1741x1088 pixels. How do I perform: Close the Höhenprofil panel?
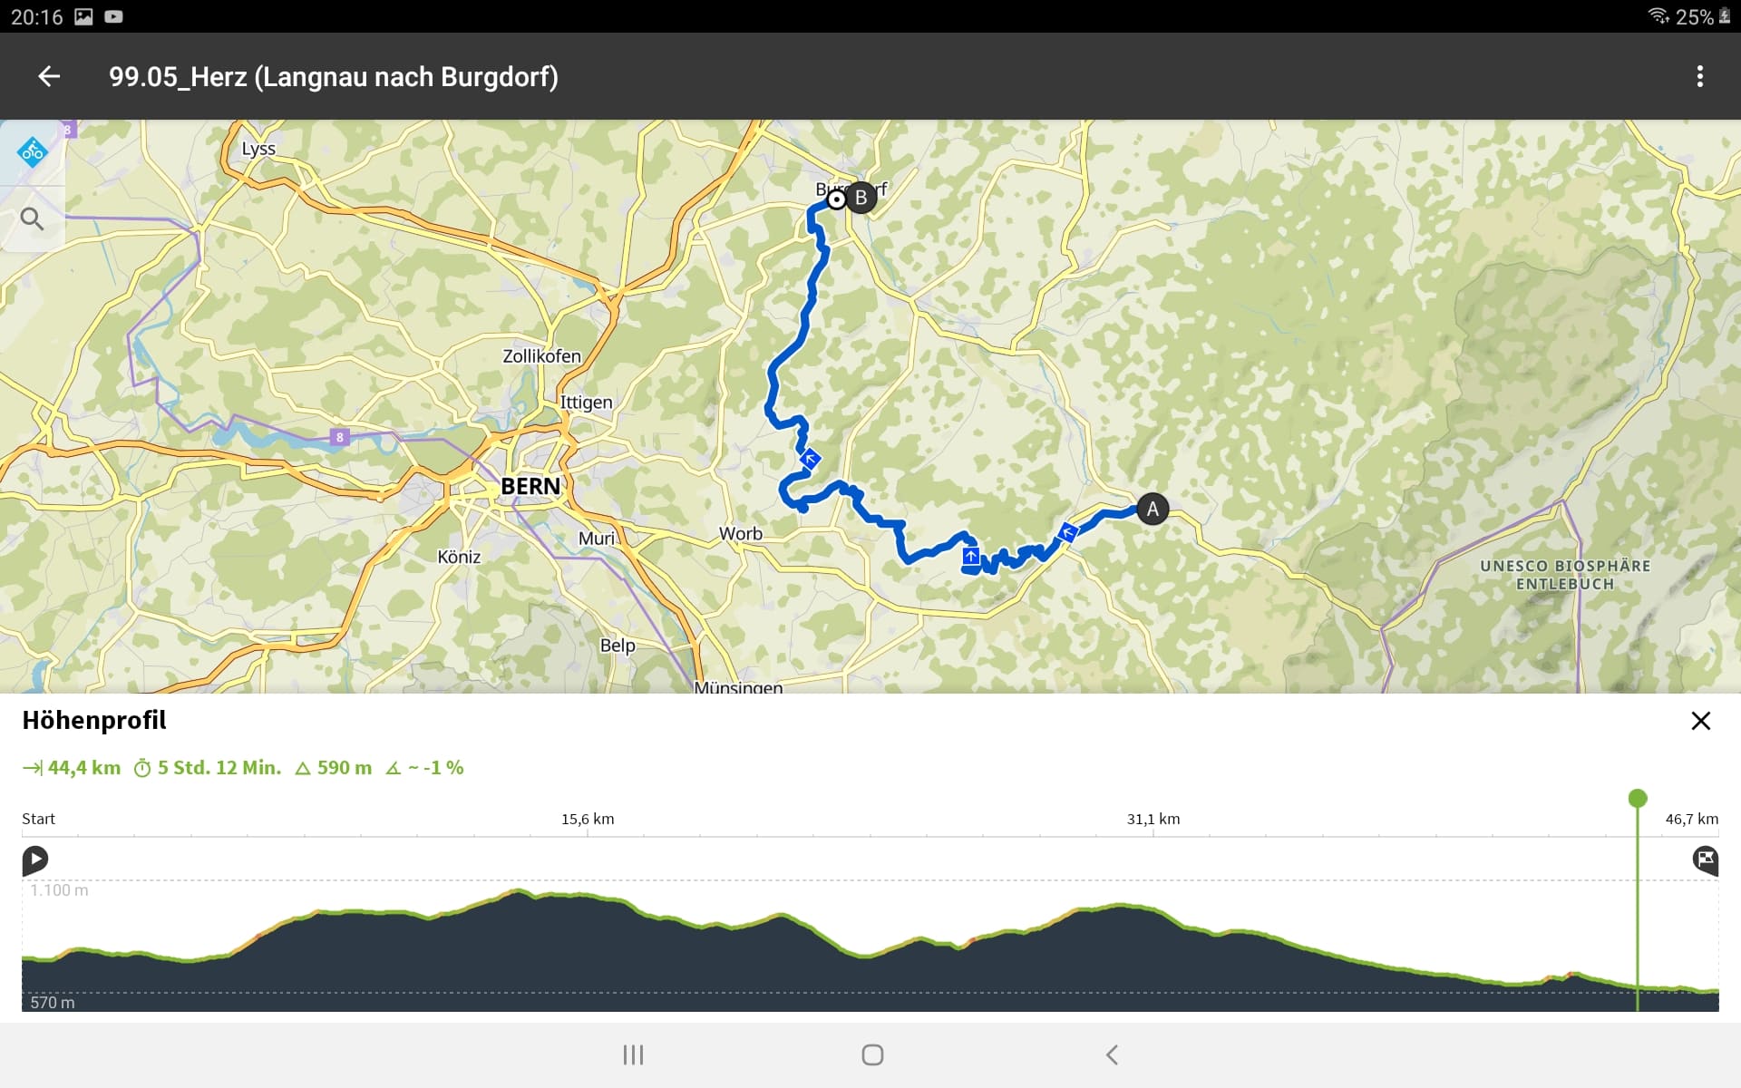pyautogui.click(x=1700, y=721)
